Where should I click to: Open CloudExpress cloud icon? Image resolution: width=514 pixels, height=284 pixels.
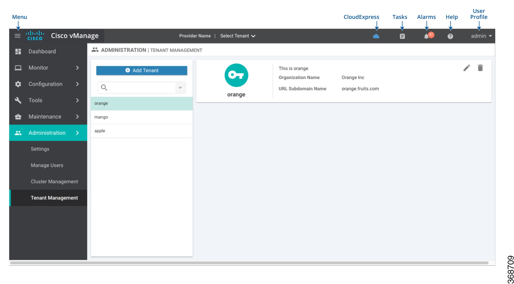pos(376,36)
